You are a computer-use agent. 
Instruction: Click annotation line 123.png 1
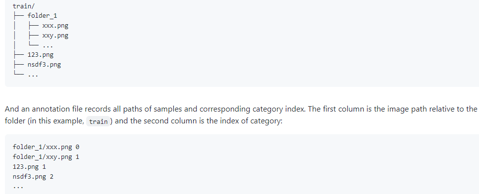pos(29,167)
